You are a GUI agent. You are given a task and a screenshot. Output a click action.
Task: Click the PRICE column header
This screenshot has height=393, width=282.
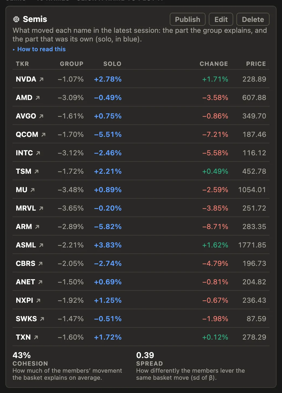(256, 64)
